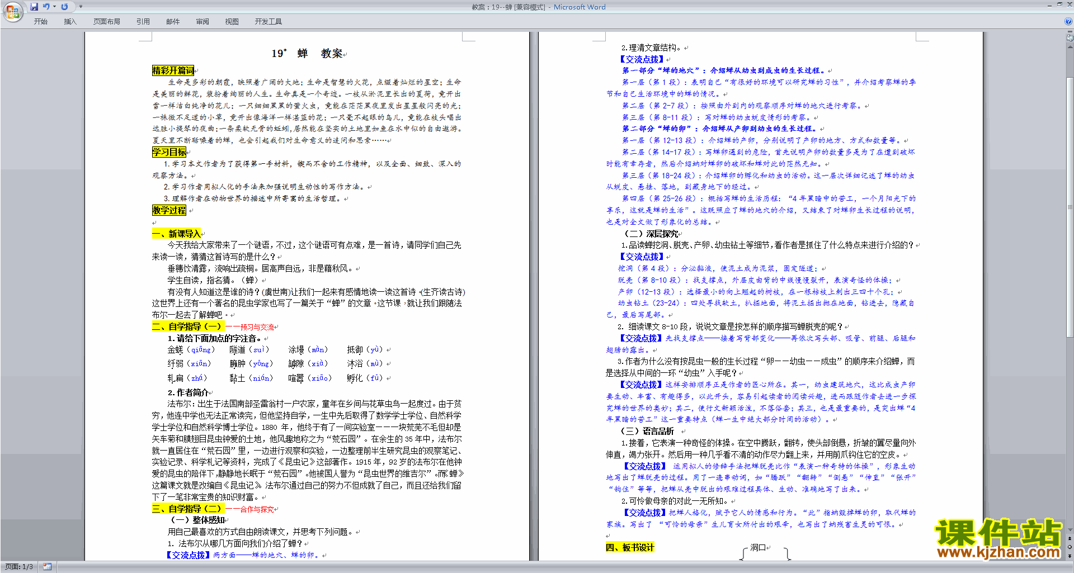Go to next page via double-down arrow
The image size is (1074, 573).
1070,556
